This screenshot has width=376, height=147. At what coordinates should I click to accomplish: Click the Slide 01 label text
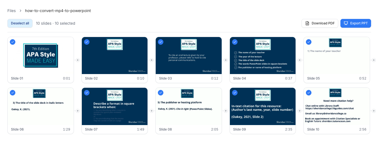click(17, 78)
